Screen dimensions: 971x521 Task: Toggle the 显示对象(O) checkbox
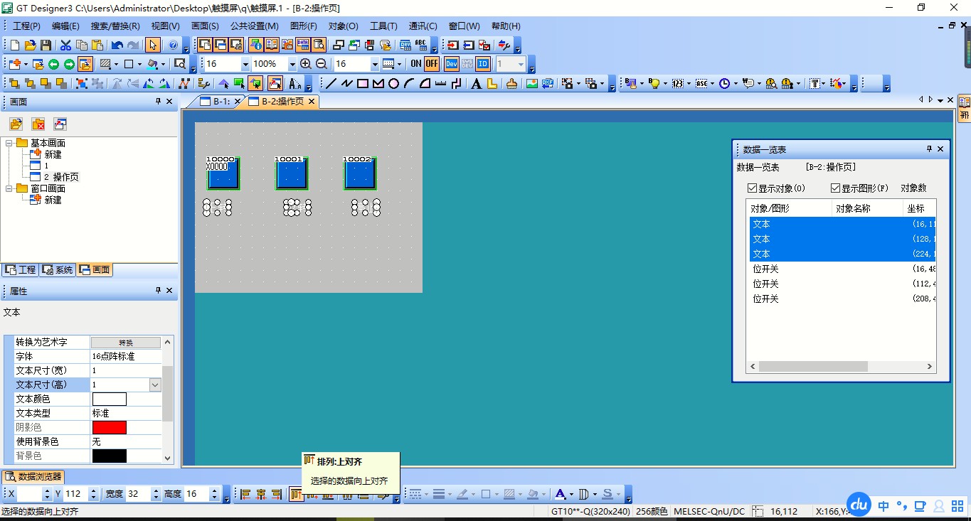[752, 188]
